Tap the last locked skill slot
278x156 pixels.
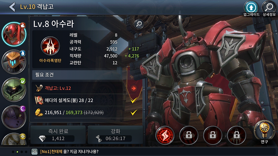236,135
